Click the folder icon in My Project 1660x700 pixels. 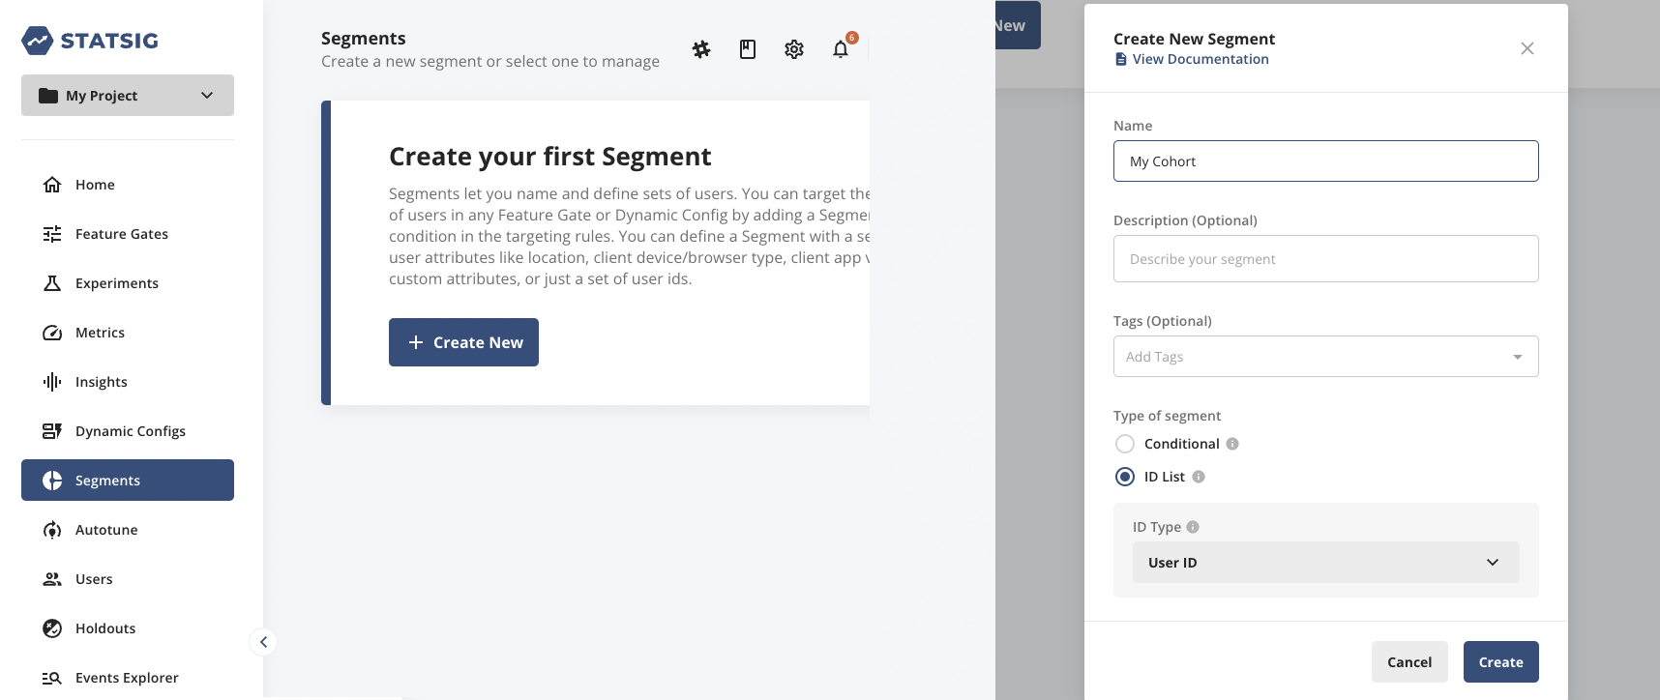48,96
